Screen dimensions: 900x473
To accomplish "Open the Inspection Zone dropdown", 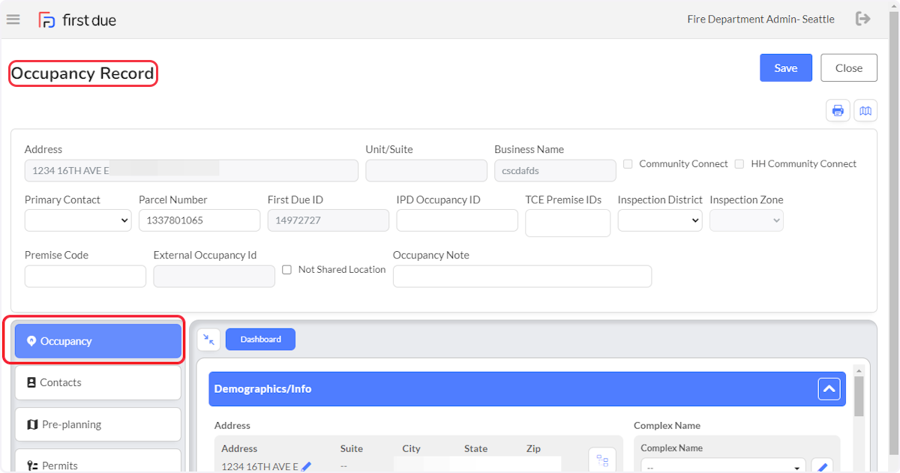I will coord(746,220).
